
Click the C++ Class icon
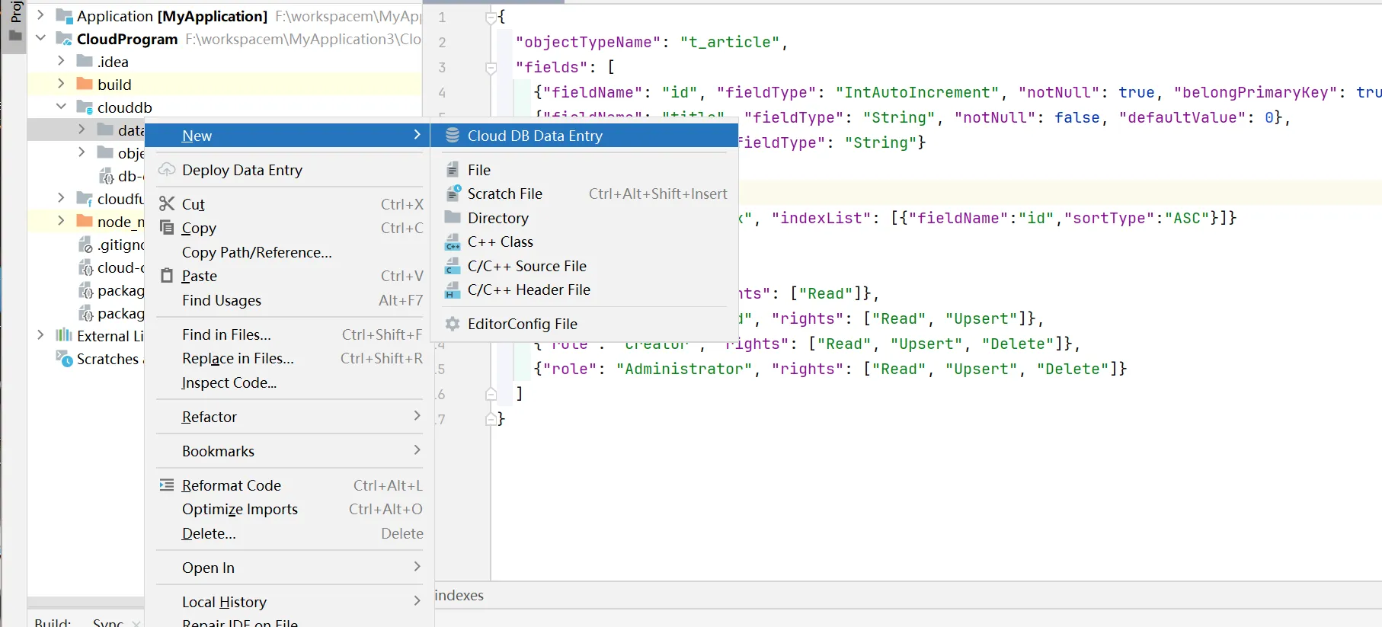click(453, 242)
